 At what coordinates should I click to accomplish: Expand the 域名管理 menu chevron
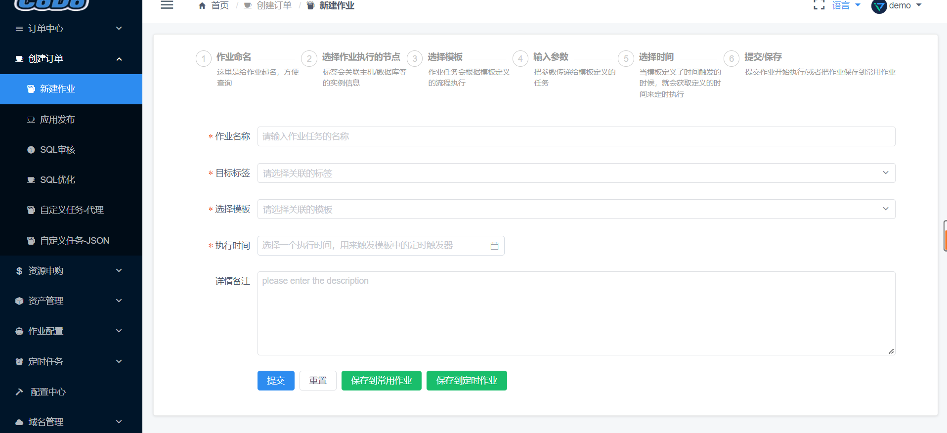(x=119, y=422)
